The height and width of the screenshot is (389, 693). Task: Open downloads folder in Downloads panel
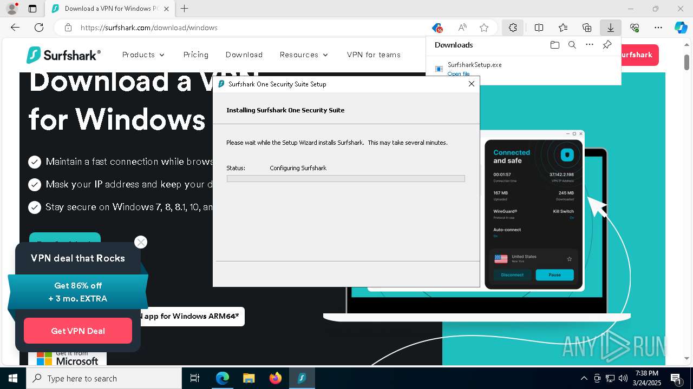click(x=554, y=45)
